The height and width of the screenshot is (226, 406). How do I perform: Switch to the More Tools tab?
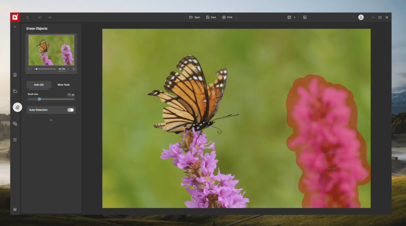(x=63, y=85)
